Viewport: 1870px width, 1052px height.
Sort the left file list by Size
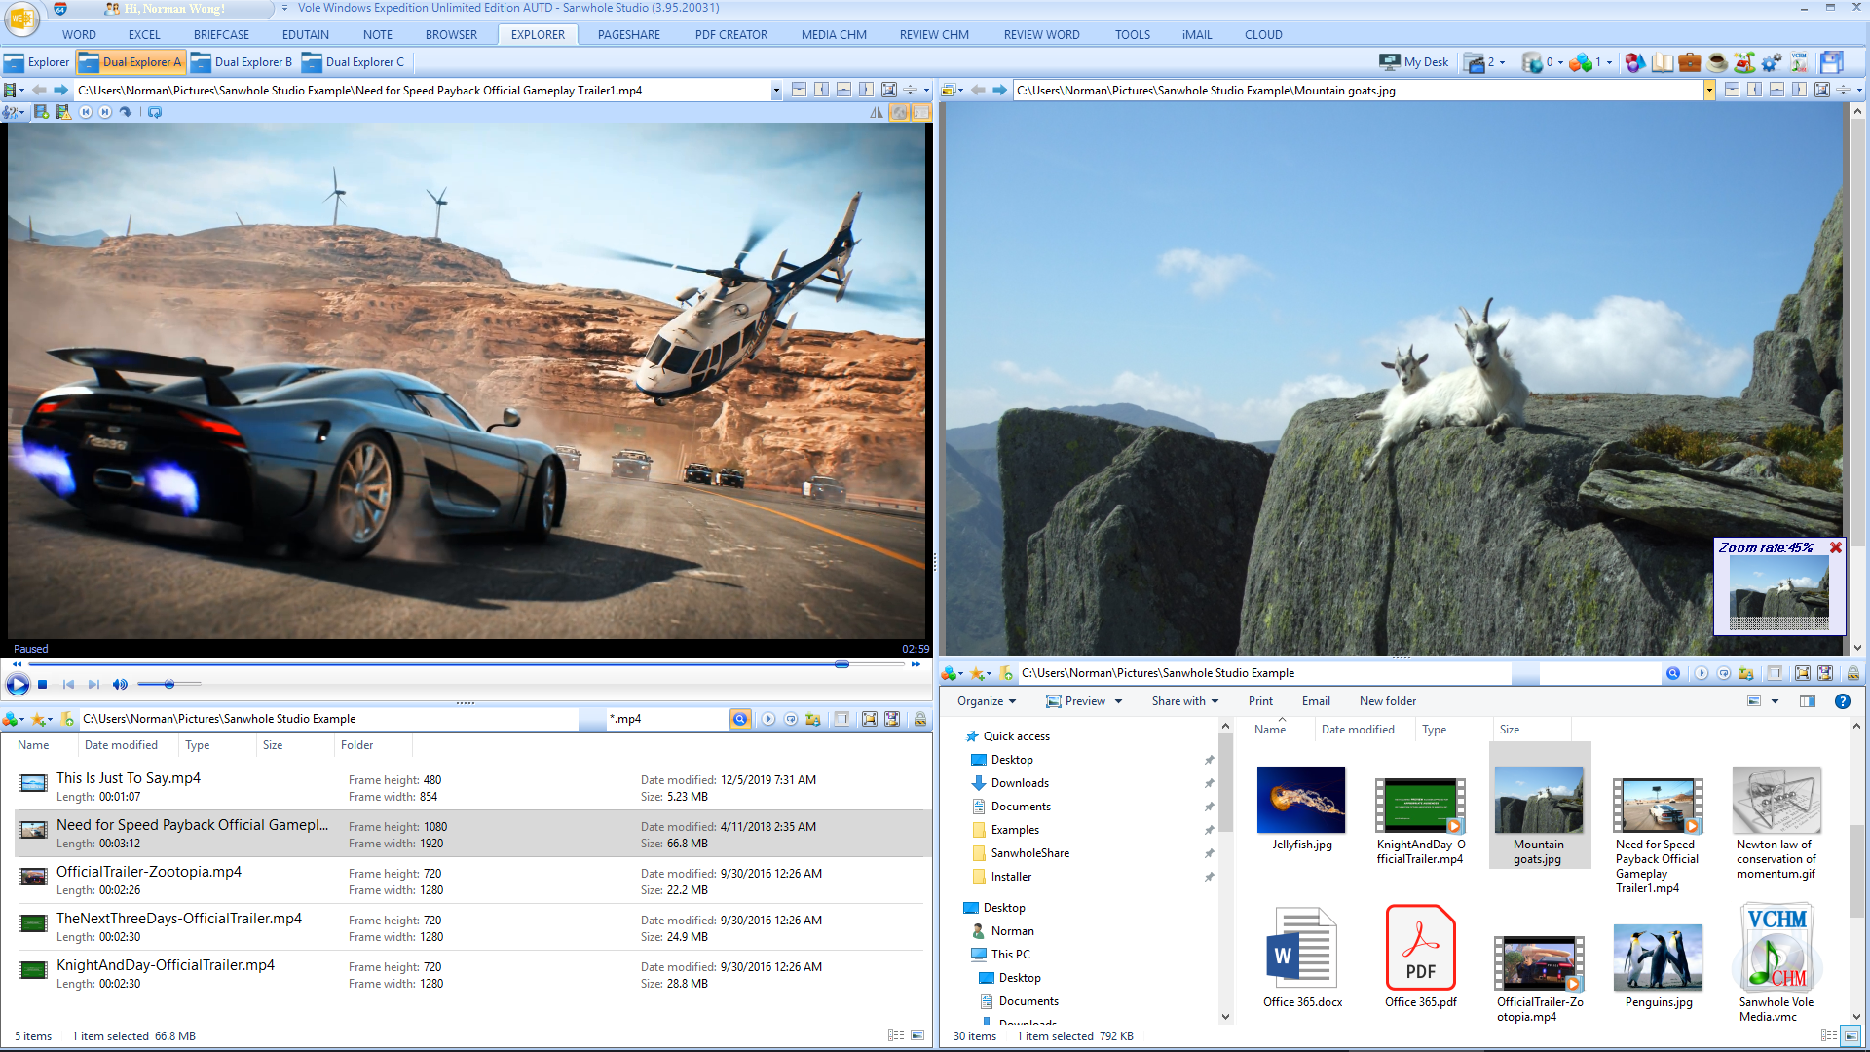[273, 745]
